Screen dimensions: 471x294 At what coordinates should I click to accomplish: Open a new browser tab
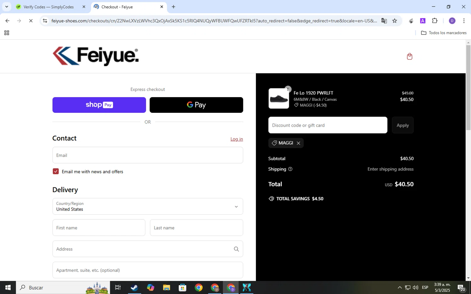pos(173,7)
